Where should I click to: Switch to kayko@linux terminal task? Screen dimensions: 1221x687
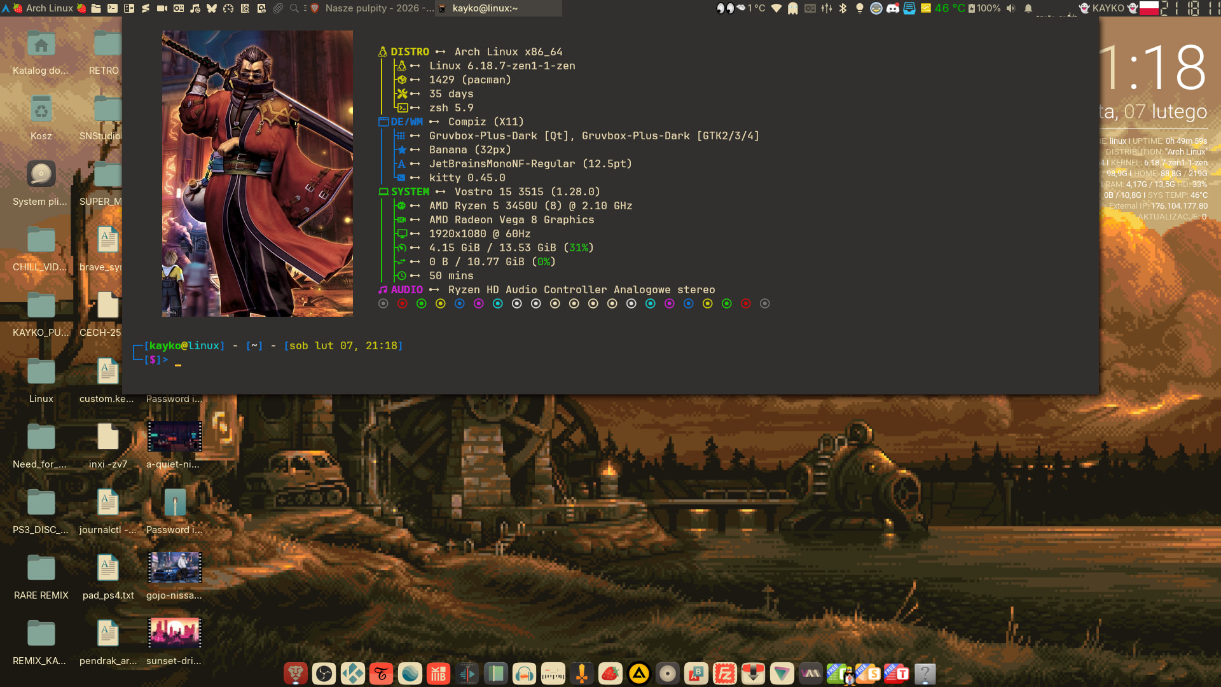485,8
